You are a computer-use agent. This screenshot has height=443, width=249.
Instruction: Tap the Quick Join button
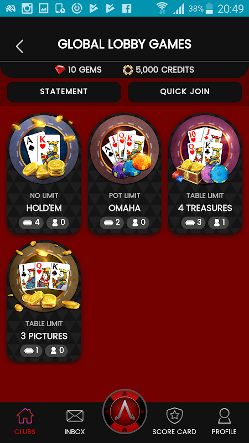point(185,92)
